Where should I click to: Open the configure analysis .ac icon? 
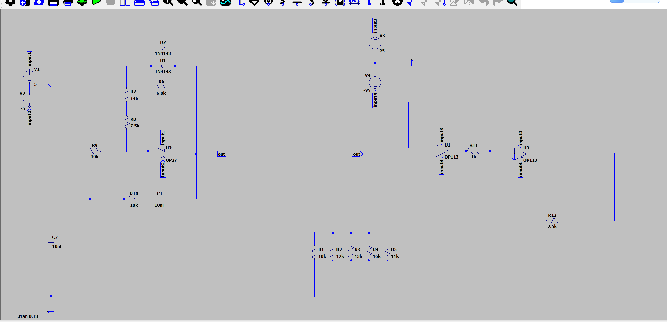pos(82,2)
